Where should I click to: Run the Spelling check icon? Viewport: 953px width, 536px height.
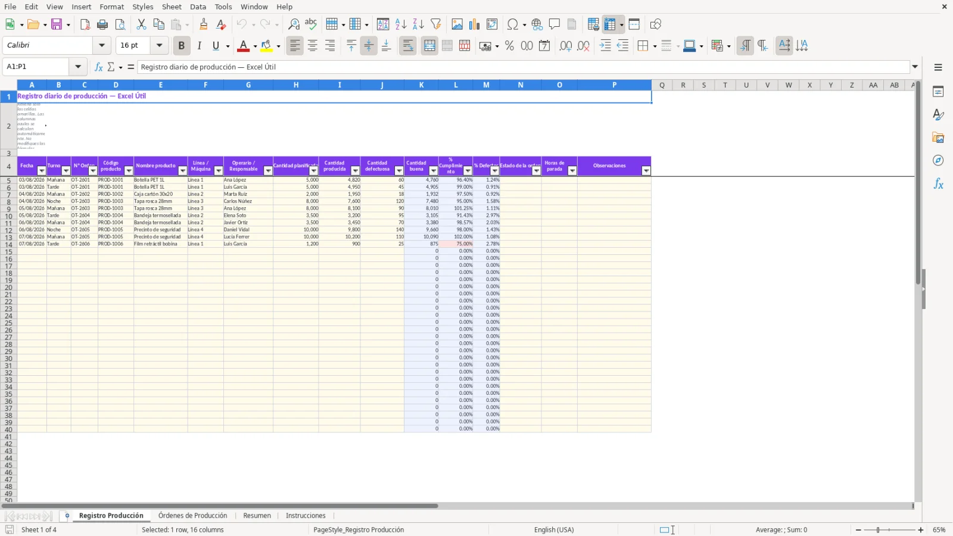(311, 24)
